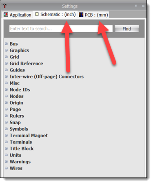Image resolution: width=153 pixels, height=184 pixels.
Task: Select the Terminals label
Action: coord(21,142)
